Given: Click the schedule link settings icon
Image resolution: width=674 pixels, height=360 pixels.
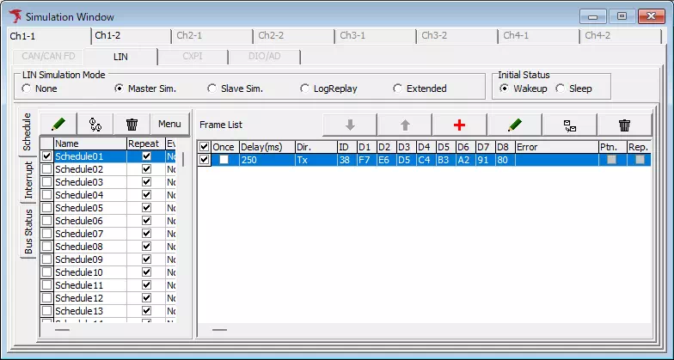Looking at the screenshot, I should [x=95, y=125].
